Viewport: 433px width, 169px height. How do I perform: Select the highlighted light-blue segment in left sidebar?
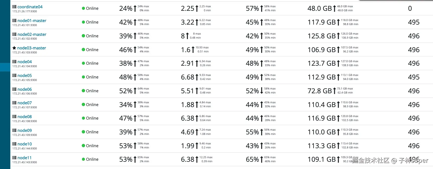[x=5, y=67]
